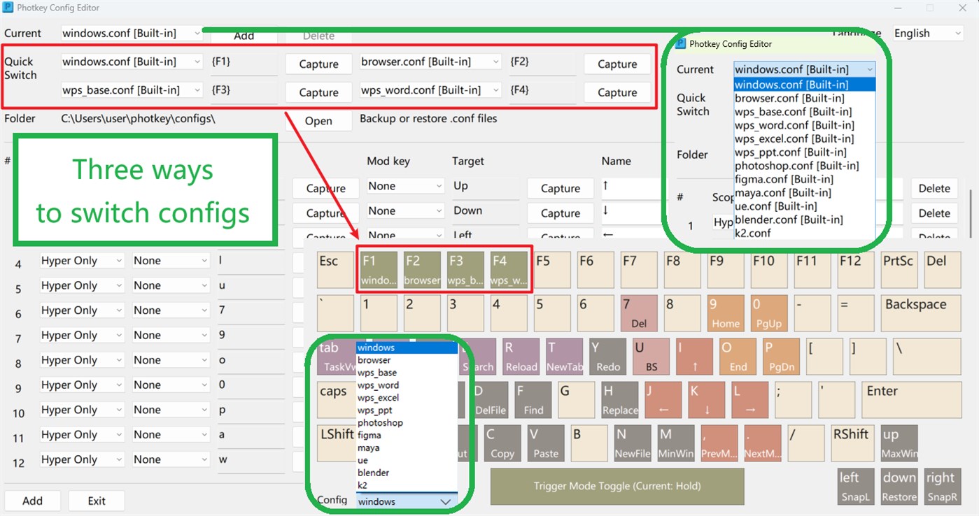The image size is (979, 516).
Task: Open the Language dropdown set to English
Action: (929, 33)
